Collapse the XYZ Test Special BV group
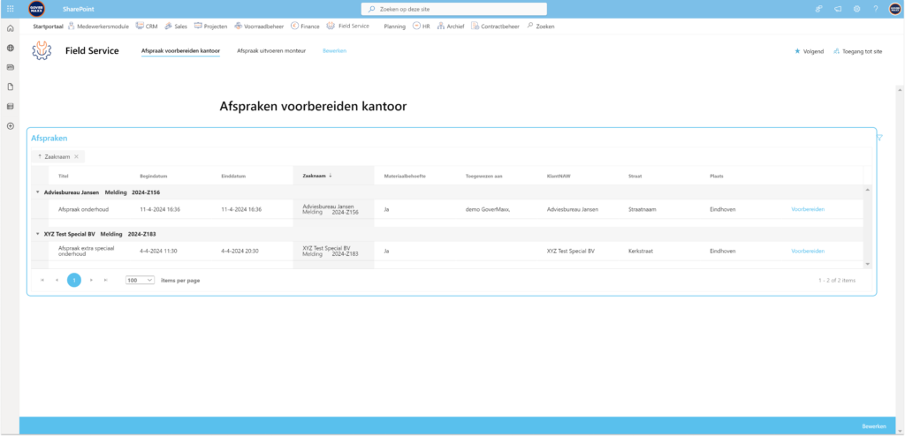Viewport: 905px width, 436px height. pyautogui.click(x=38, y=234)
